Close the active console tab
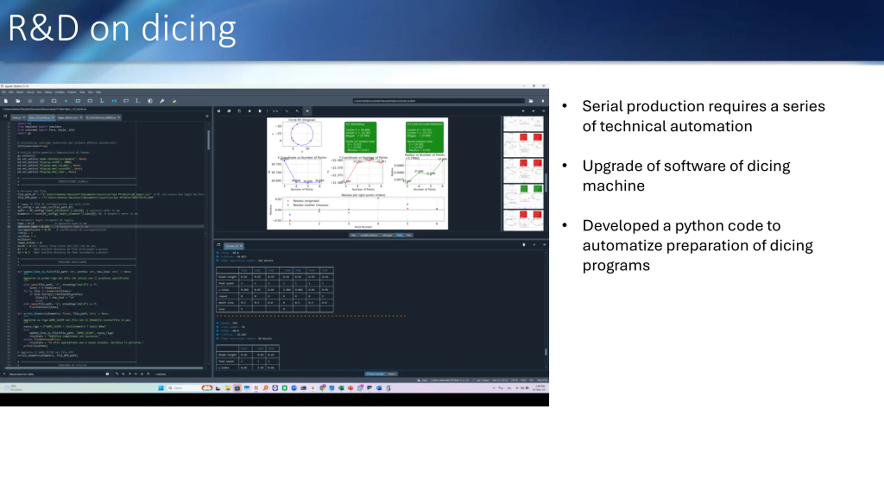 pyautogui.click(x=241, y=246)
